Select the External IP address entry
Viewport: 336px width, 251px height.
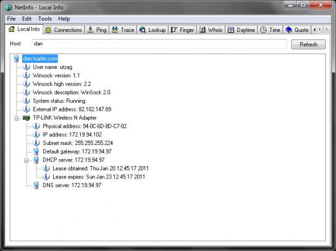(72, 109)
